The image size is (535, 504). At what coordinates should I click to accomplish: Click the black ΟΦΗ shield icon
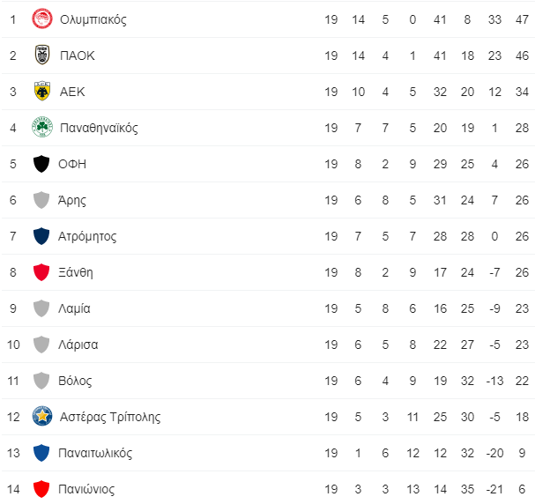click(x=41, y=164)
